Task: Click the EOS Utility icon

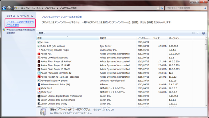Action: 39,104
